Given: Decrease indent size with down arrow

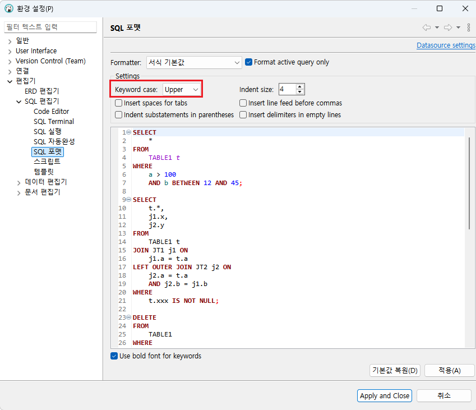Looking at the screenshot, I should point(299,92).
